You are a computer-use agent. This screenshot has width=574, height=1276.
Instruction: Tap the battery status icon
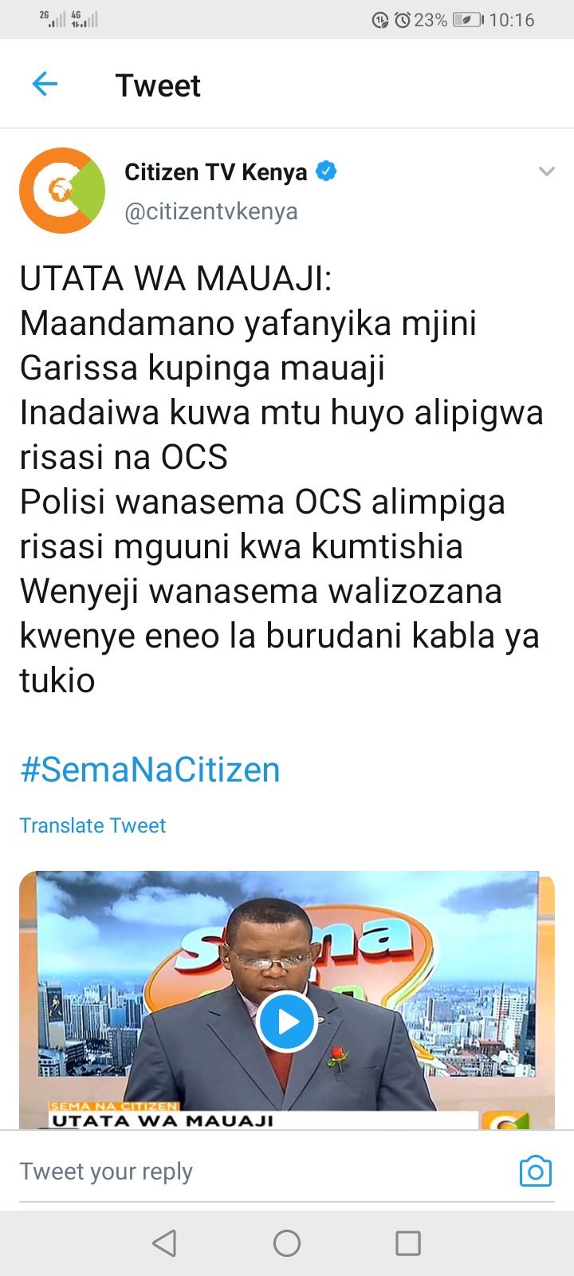469,20
